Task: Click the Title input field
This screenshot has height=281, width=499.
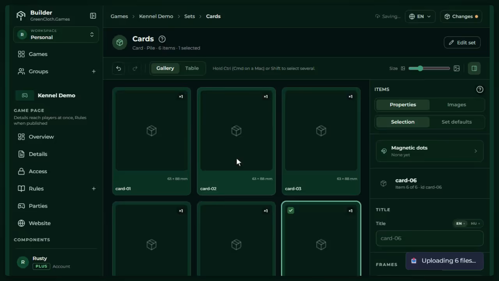Action: [x=430, y=238]
